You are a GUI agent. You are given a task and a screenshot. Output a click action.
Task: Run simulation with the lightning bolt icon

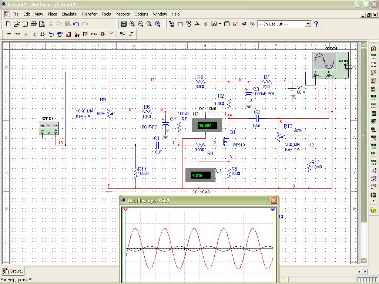pyautogui.click(x=205, y=24)
